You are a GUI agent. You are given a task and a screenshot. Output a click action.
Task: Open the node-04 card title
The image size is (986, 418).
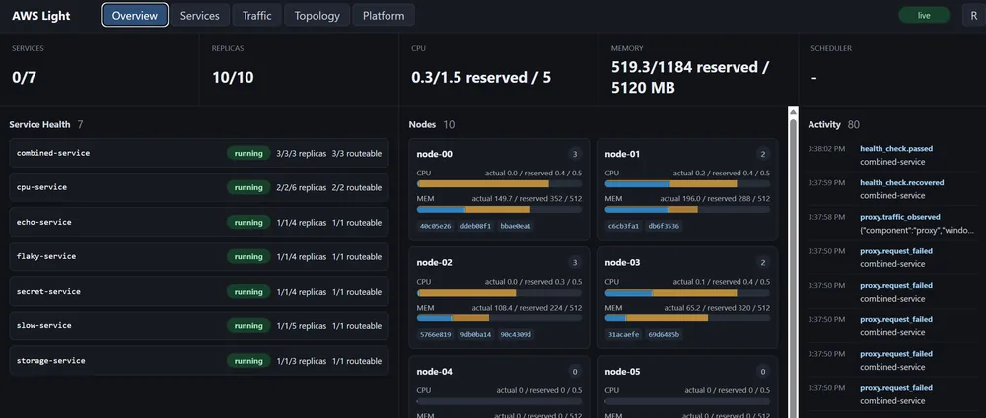434,372
